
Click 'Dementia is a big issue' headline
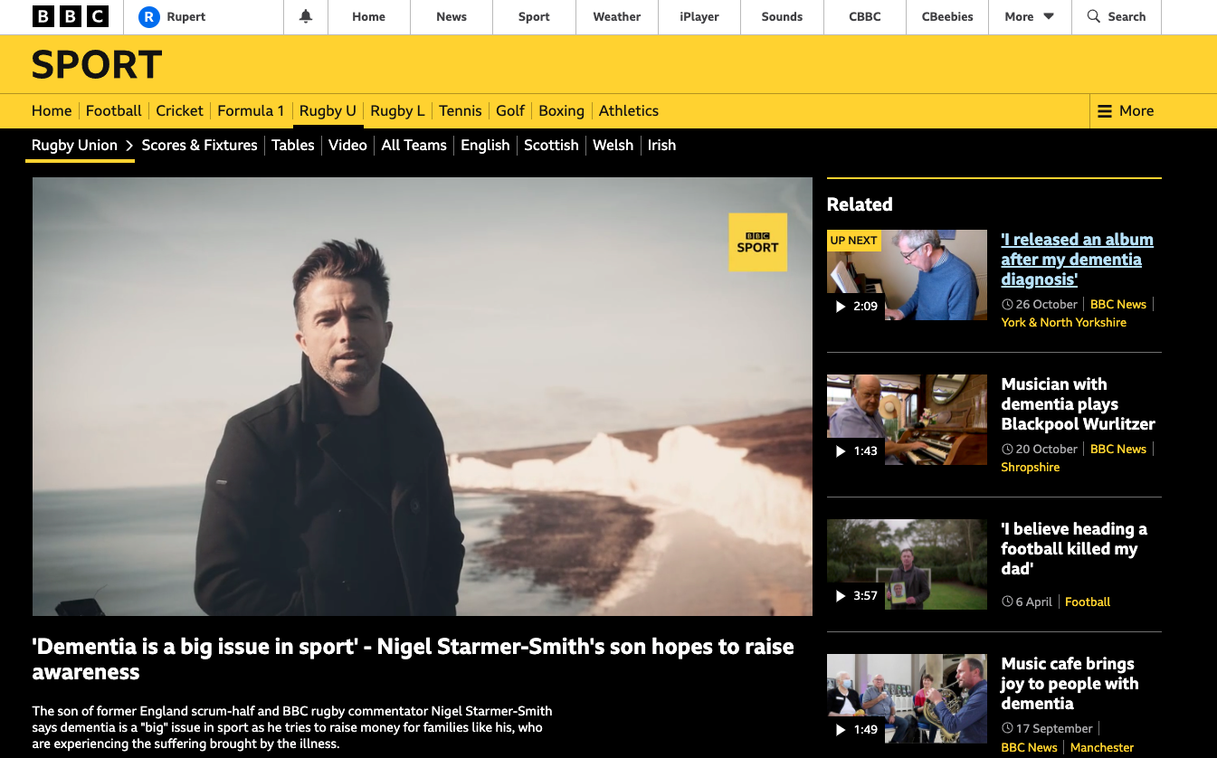coord(413,659)
